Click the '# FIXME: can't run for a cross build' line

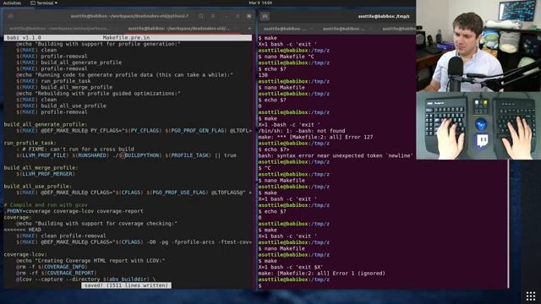[x=75, y=149]
